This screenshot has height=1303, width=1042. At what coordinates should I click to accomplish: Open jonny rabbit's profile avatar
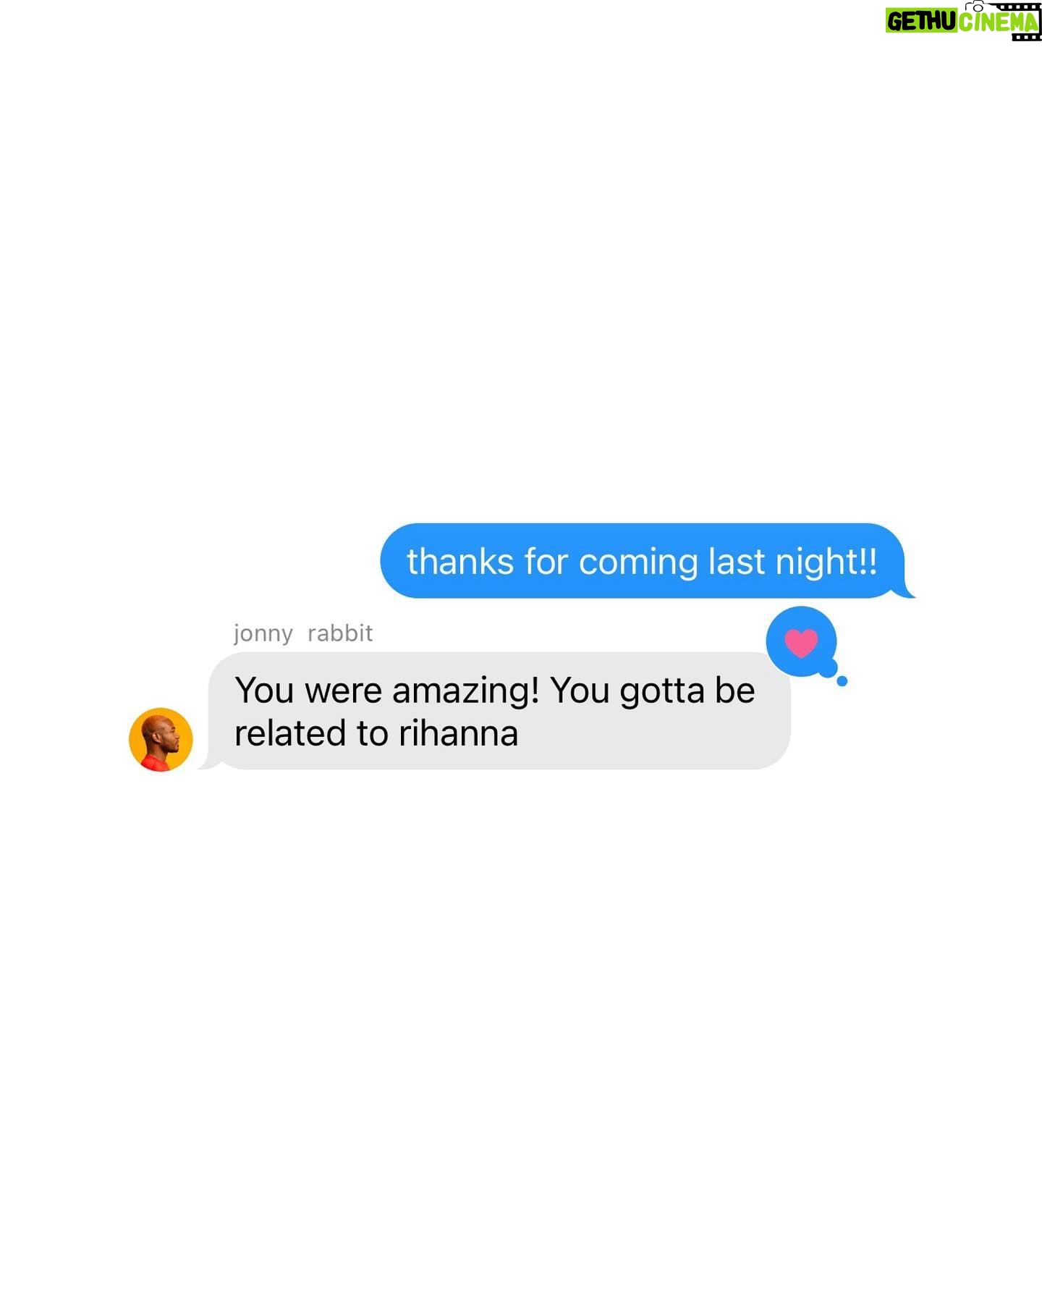click(x=161, y=739)
